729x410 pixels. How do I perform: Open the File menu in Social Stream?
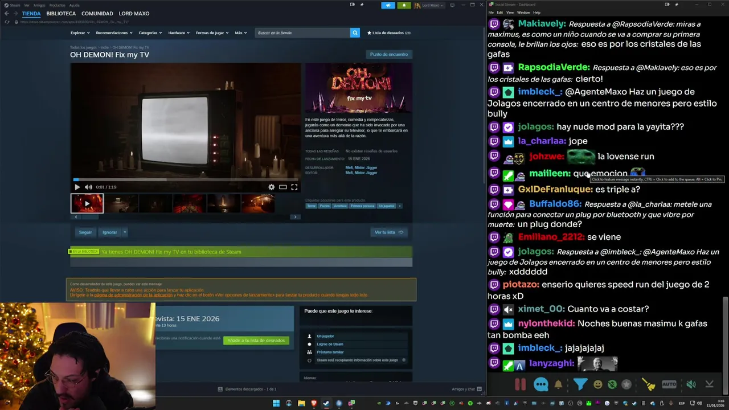tap(491, 12)
